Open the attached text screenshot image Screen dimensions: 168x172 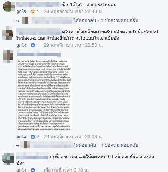click(44, 94)
